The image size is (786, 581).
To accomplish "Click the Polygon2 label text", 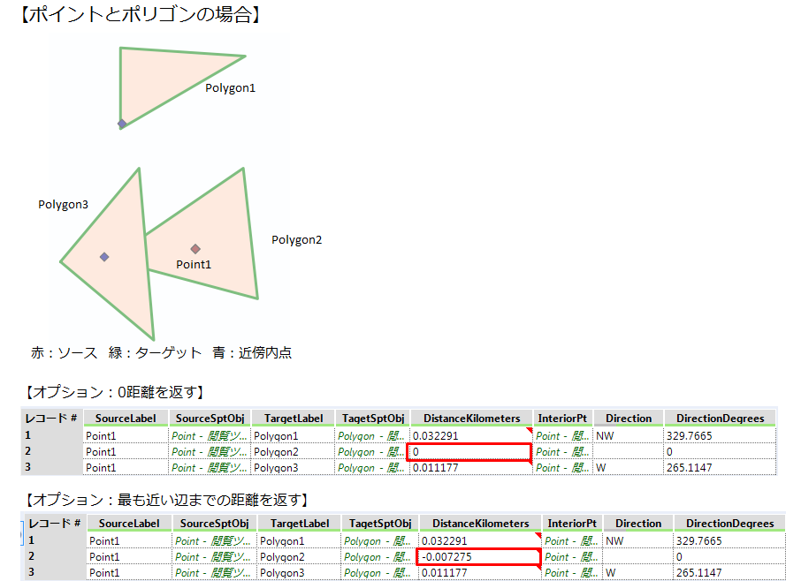I will pos(296,240).
